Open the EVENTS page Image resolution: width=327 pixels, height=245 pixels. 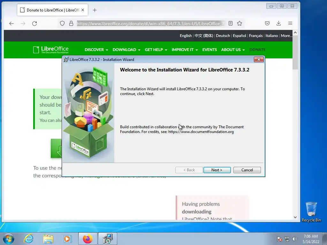[209, 49]
